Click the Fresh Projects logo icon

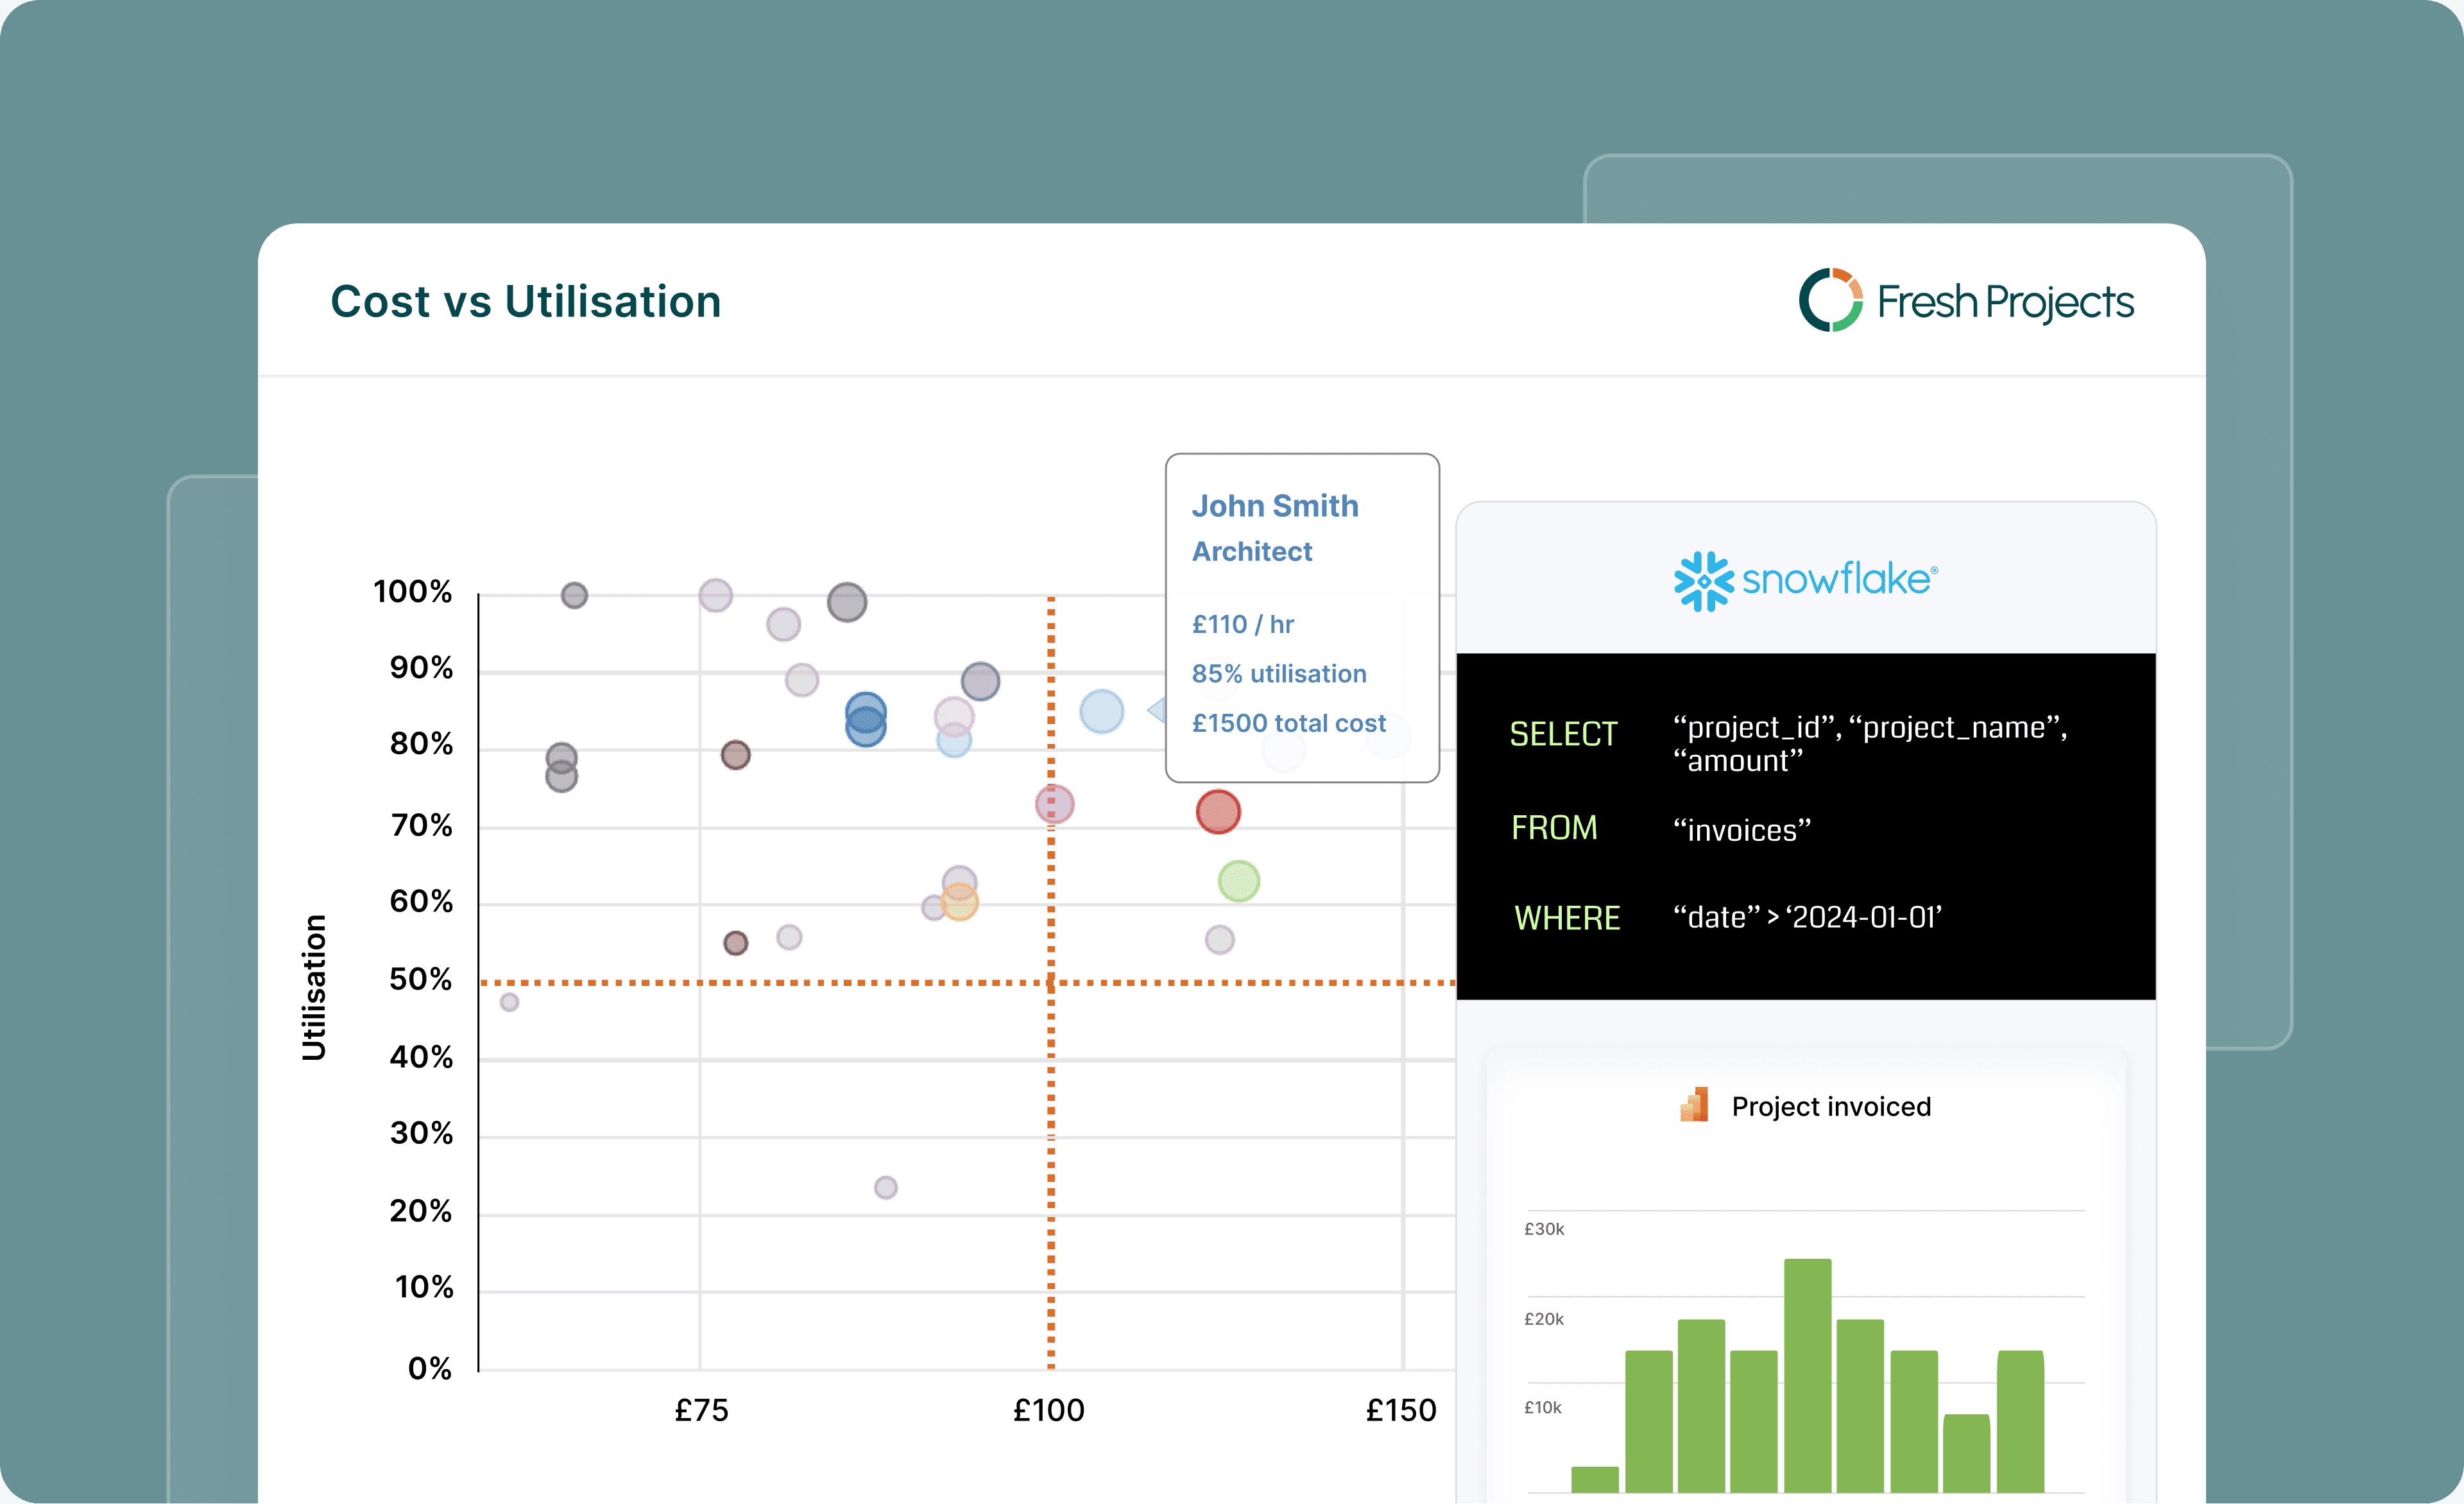[x=1830, y=300]
